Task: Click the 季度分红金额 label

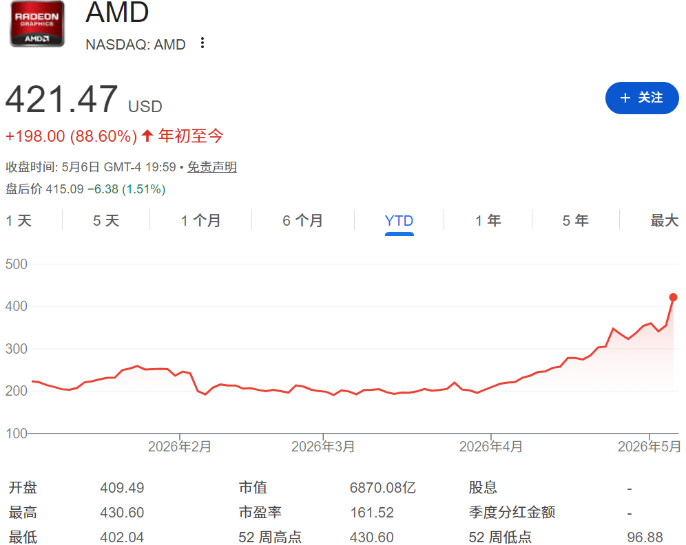Action: pyautogui.click(x=512, y=512)
